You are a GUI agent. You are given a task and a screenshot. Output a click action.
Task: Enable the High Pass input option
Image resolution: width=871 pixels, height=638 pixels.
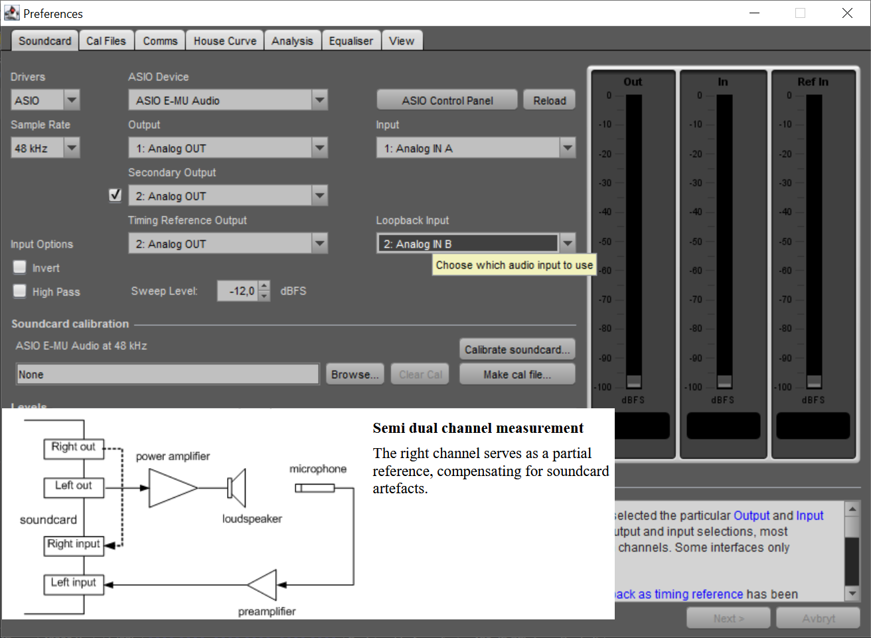pyautogui.click(x=20, y=291)
